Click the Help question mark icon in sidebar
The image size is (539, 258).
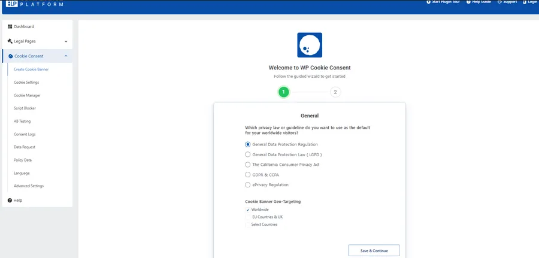(x=10, y=201)
